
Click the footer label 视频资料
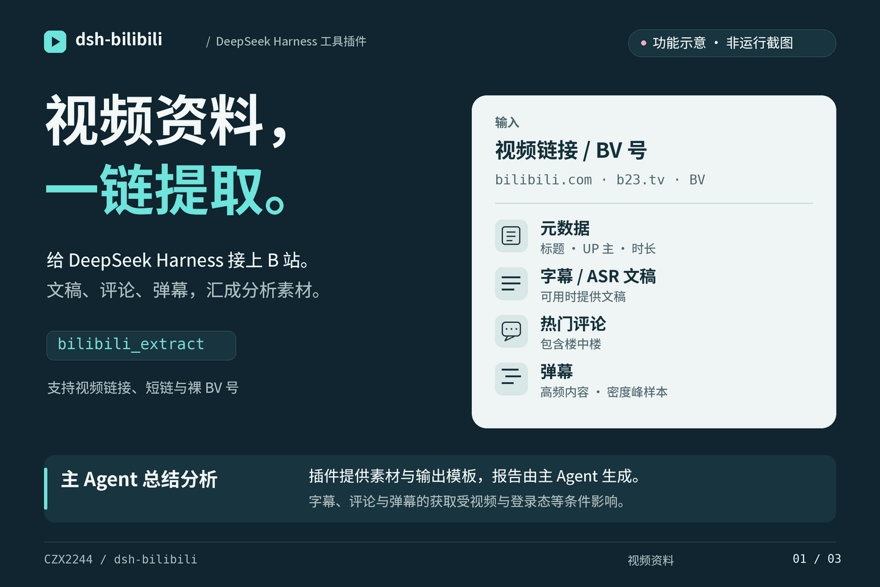(x=651, y=560)
